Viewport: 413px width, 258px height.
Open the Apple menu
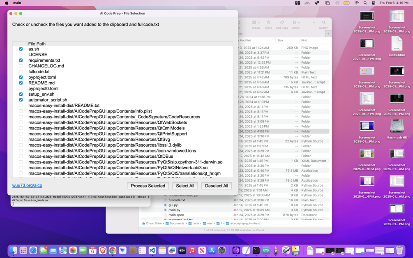click(x=7, y=3)
